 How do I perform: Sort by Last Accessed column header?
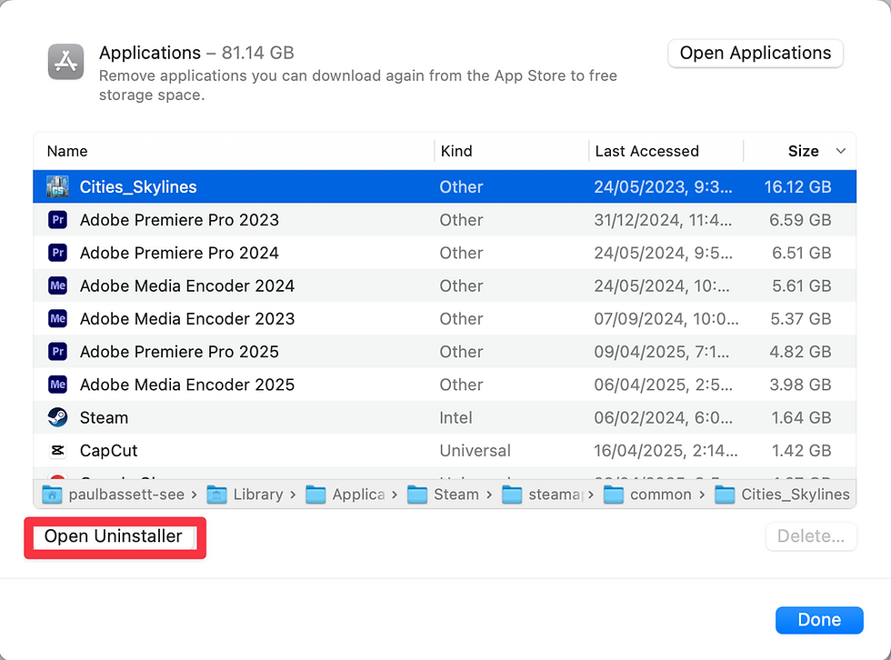click(647, 151)
